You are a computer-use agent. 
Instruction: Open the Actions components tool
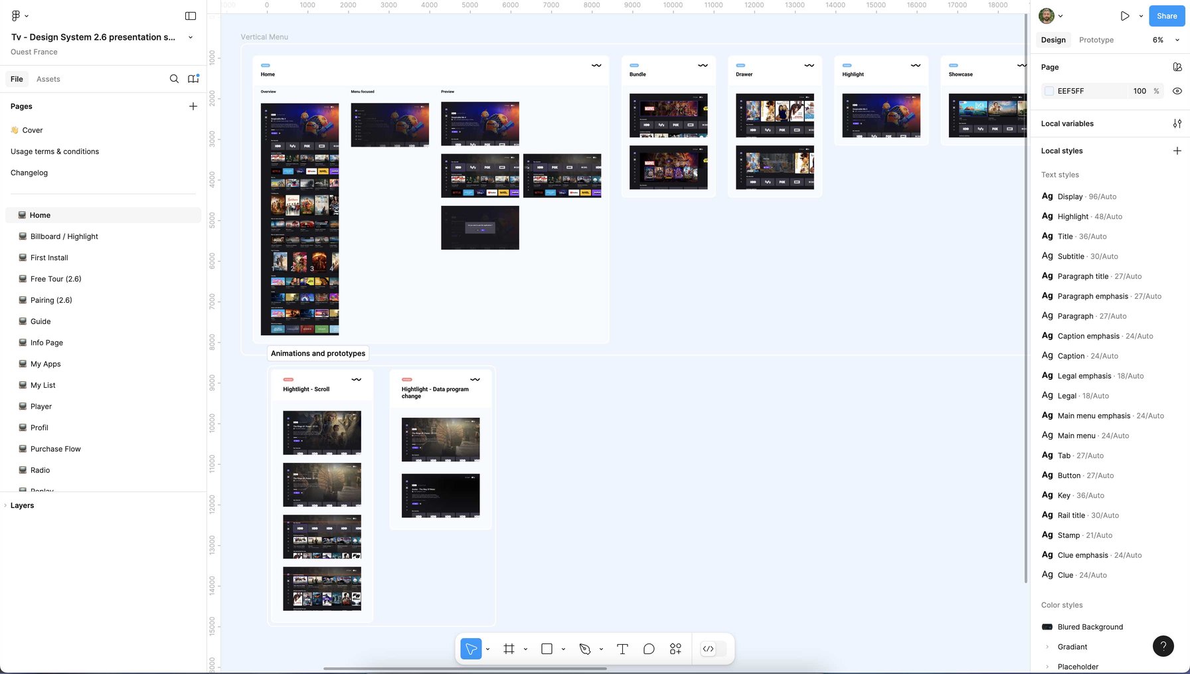pyautogui.click(x=675, y=649)
